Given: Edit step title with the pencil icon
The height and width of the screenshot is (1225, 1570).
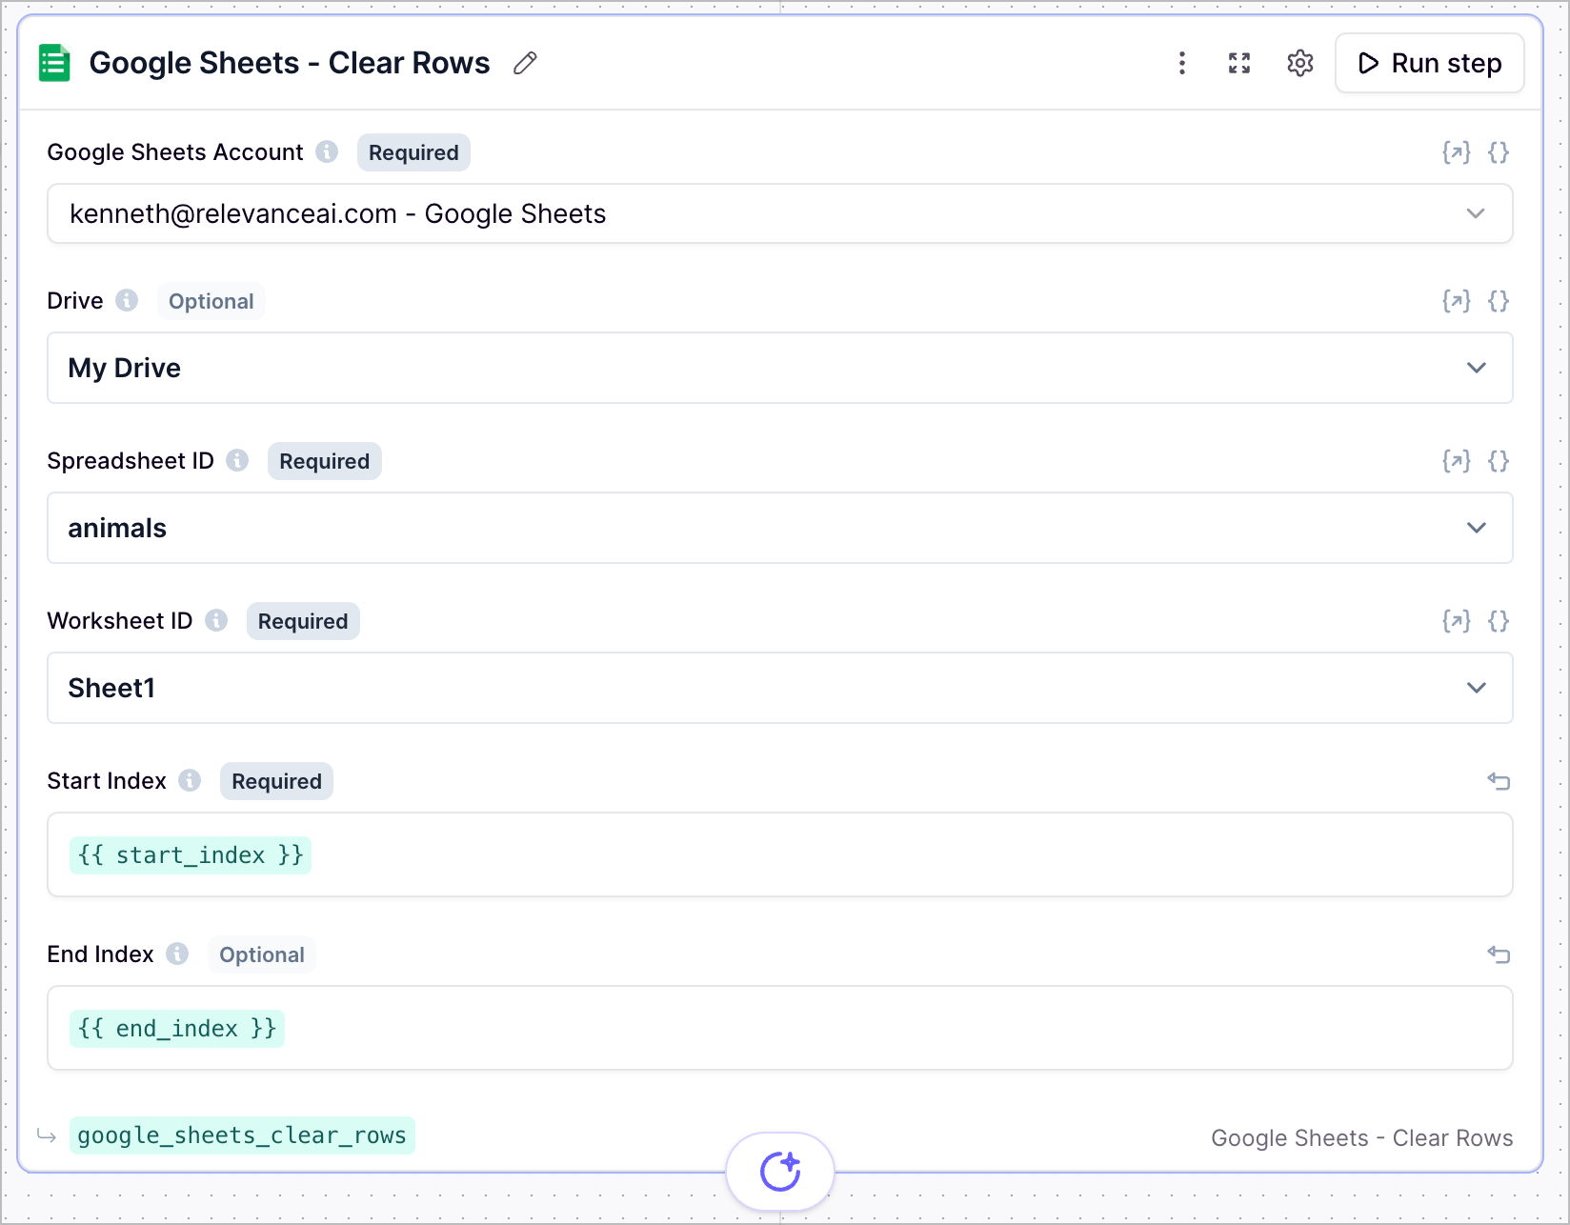Looking at the screenshot, I should (524, 63).
